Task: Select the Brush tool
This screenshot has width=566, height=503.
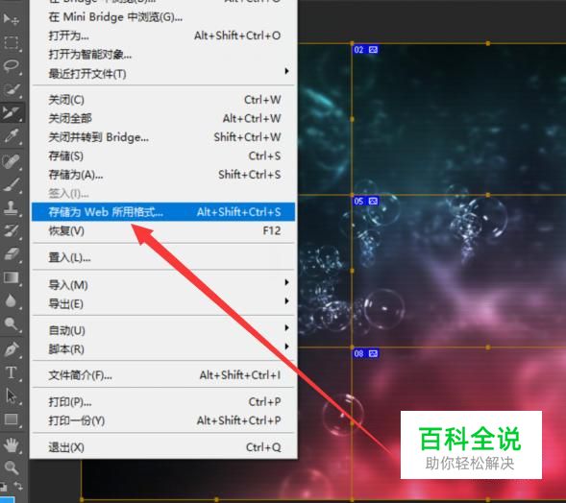Action: click(x=12, y=184)
